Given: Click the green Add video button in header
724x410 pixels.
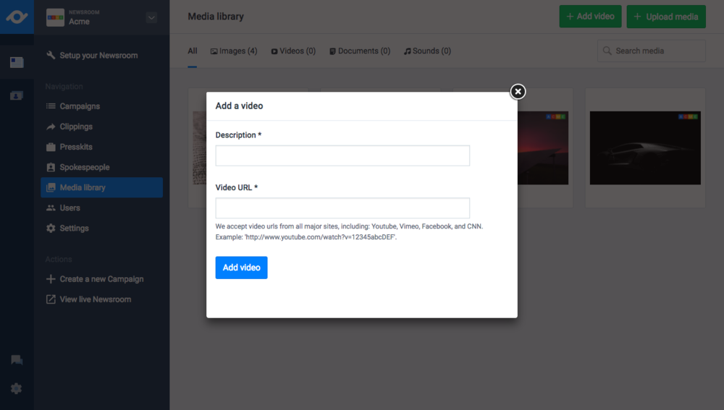Looking at the screenshot, I should coord(590,17).
